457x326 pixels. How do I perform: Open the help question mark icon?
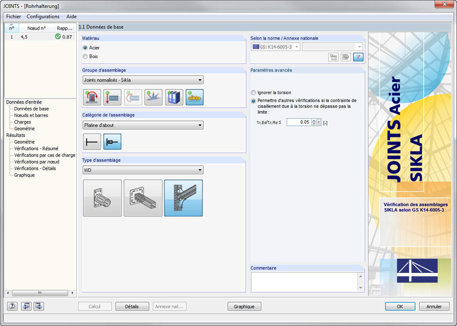pyautogui.click(x=12, y=306)
